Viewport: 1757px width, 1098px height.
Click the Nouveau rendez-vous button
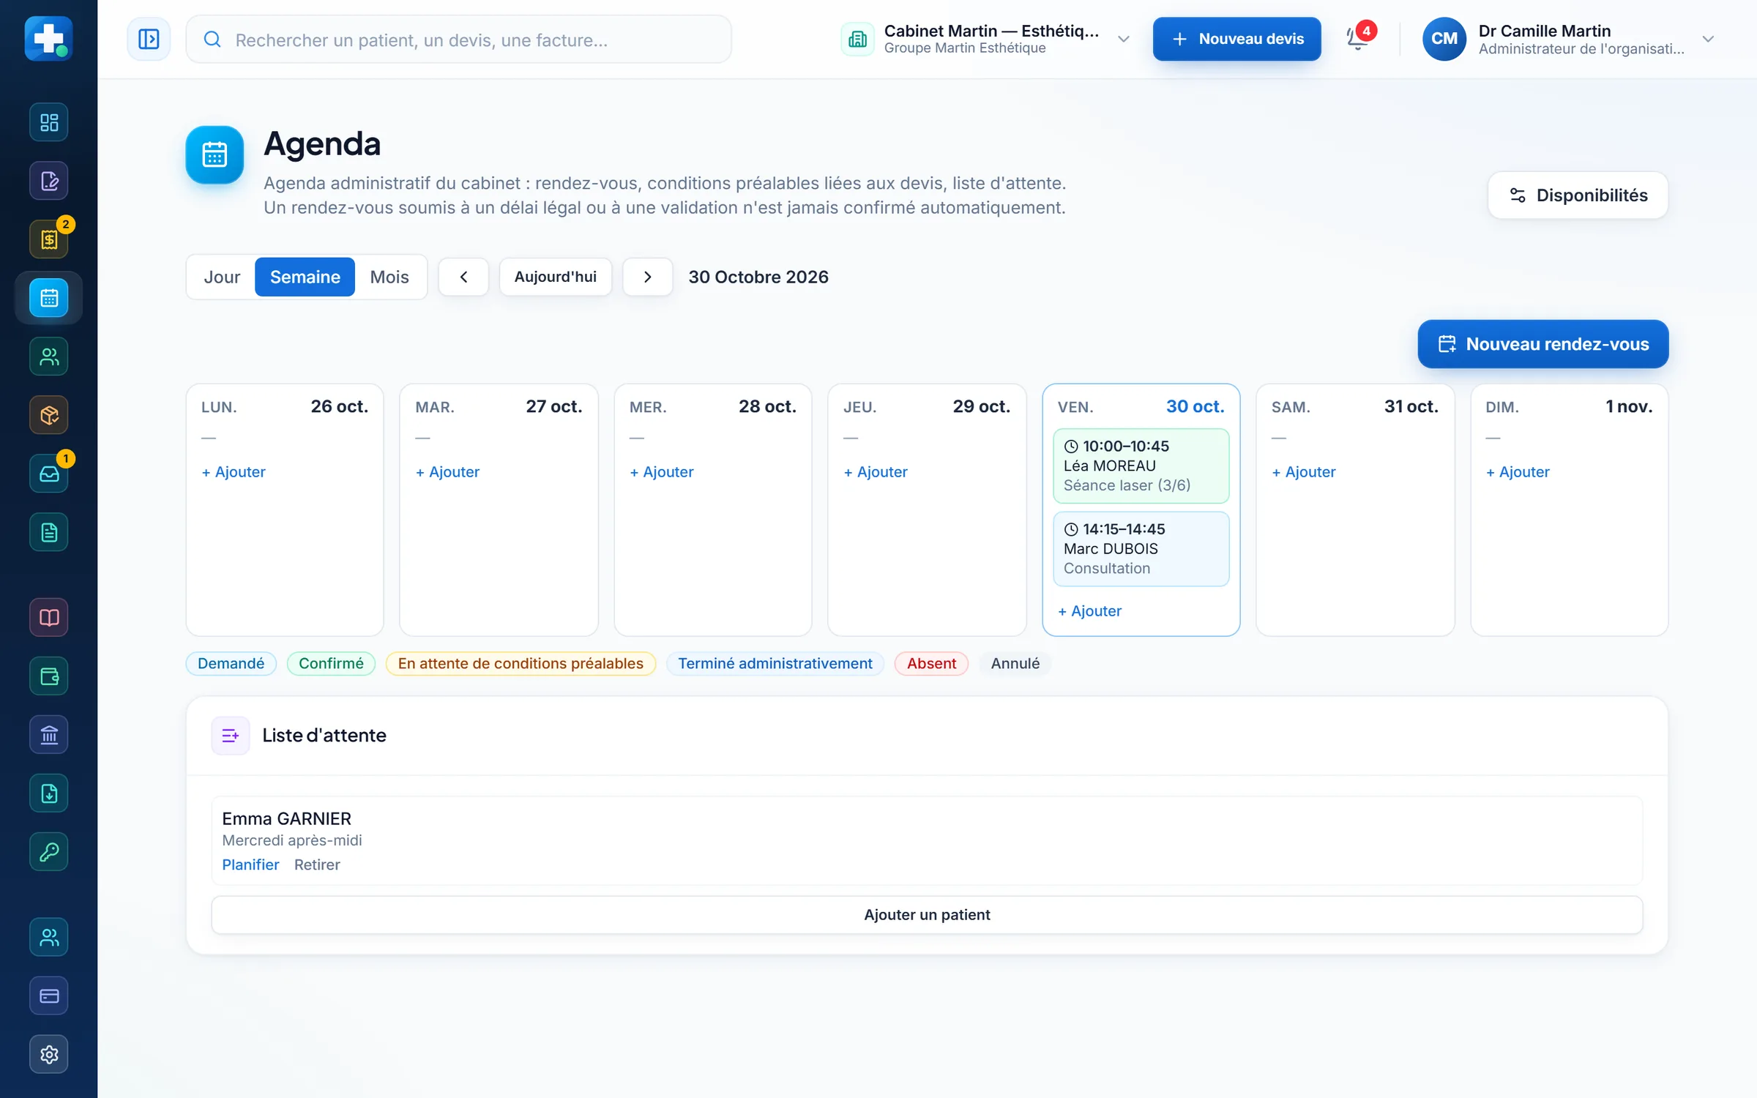click(x=1543, y=344)
